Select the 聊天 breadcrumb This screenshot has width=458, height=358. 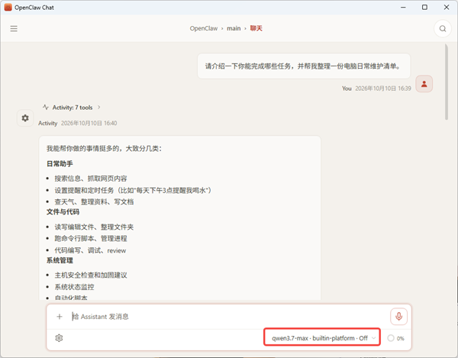pos(256,28)
